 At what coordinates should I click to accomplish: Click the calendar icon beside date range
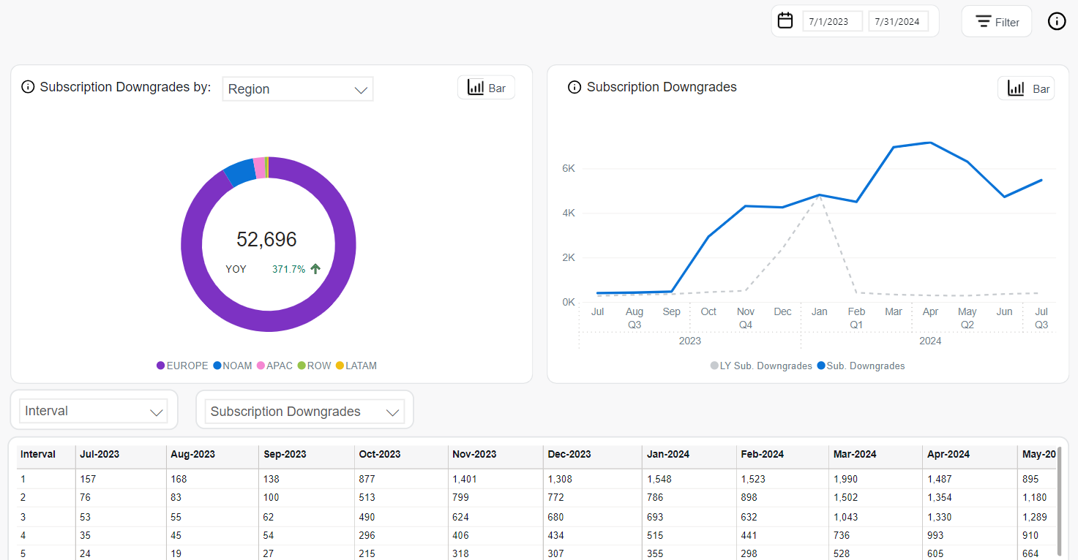click(785, 20)
